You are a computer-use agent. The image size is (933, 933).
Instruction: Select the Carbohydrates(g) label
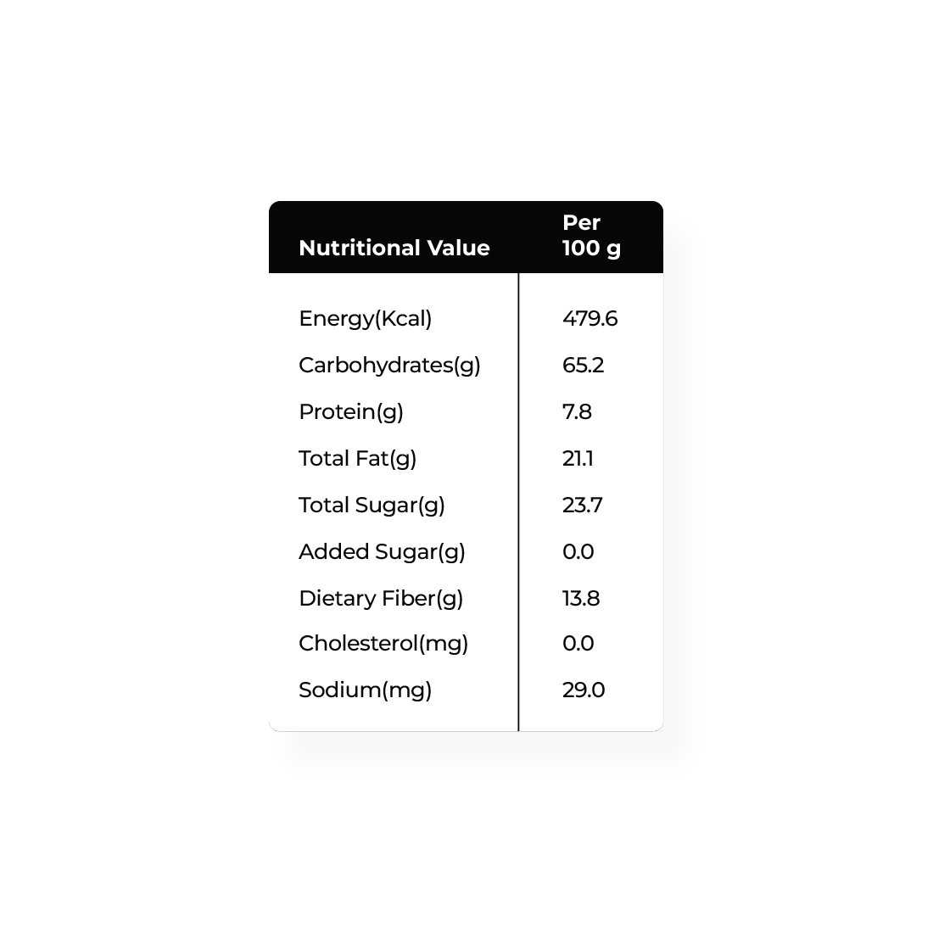point(390,366)
